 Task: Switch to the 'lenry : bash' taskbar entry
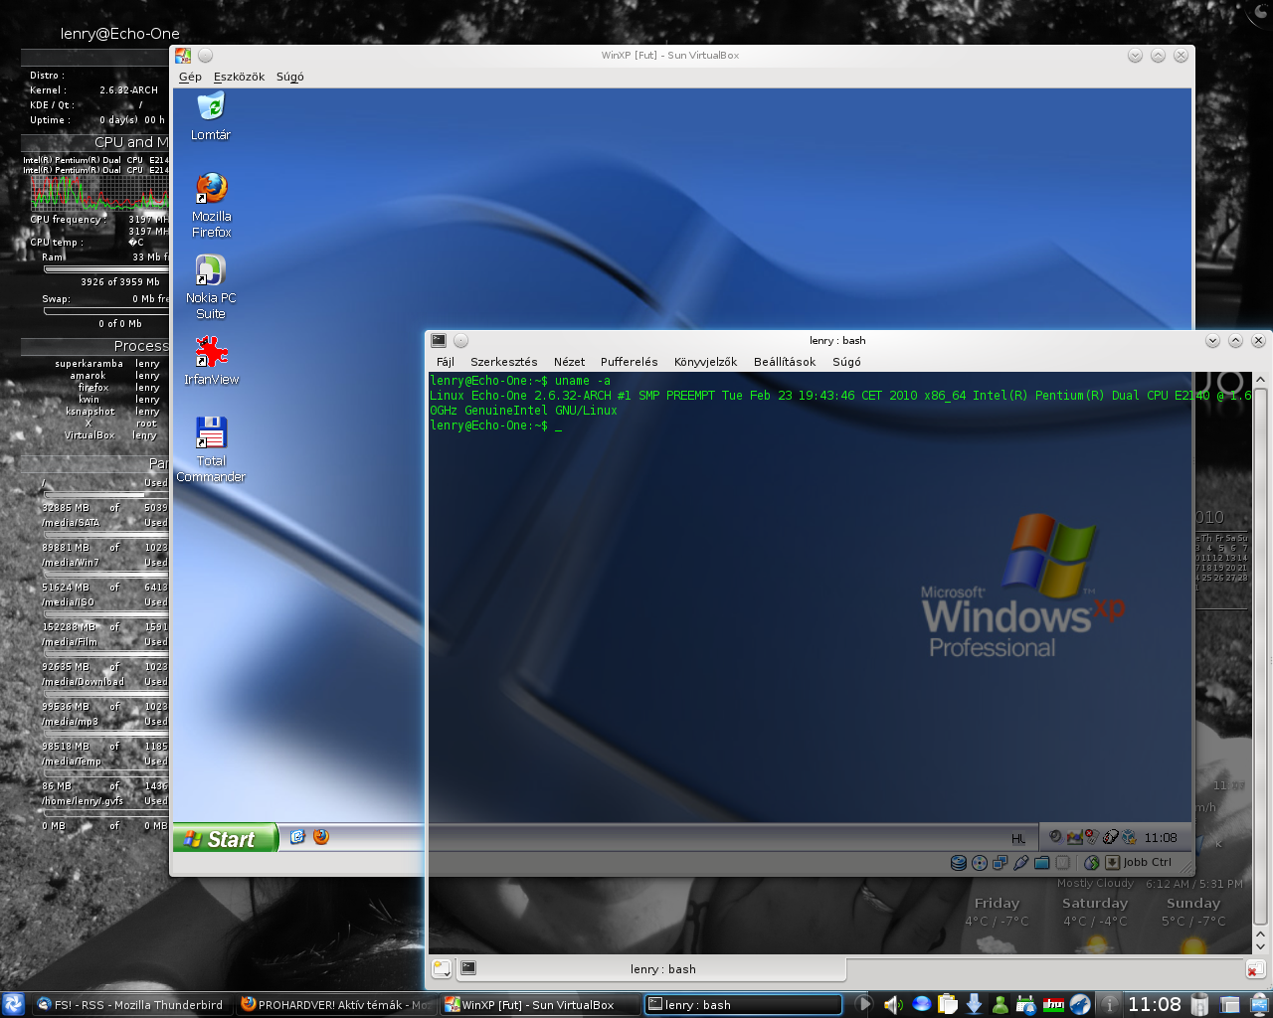(x=744, y=1005)
